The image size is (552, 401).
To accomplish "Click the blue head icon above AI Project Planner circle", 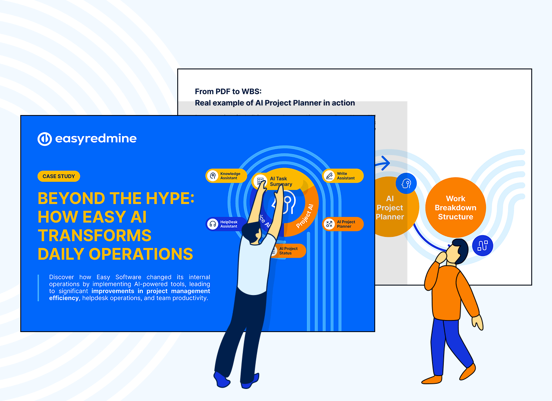I will [x=406, y=184].
